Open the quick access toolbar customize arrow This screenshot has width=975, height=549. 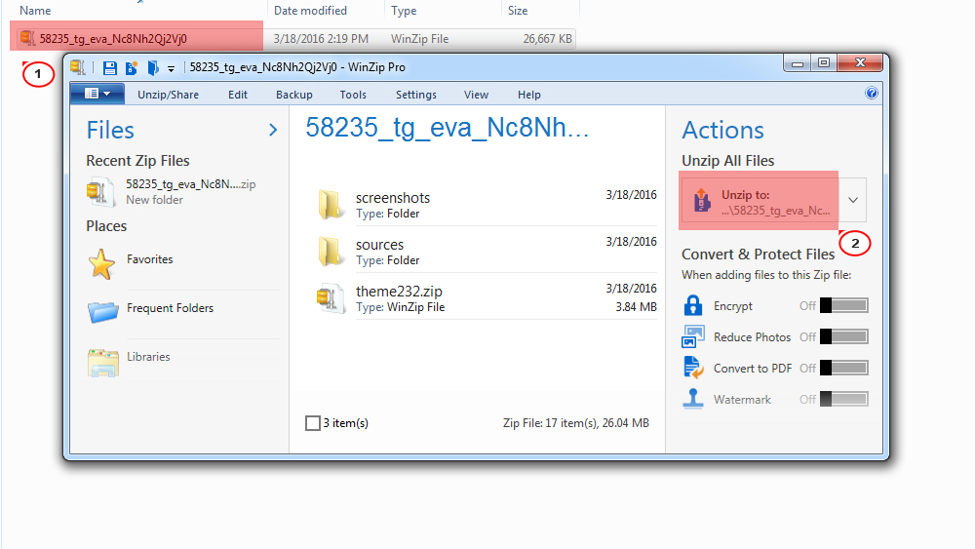[x=171, y=68]
